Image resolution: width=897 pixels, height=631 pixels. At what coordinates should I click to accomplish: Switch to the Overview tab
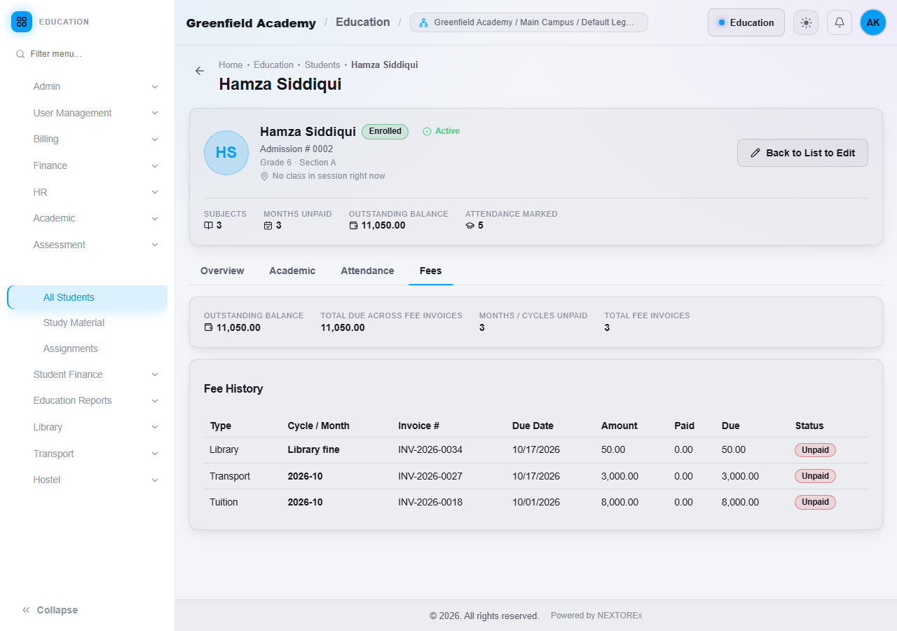[222, 271]
